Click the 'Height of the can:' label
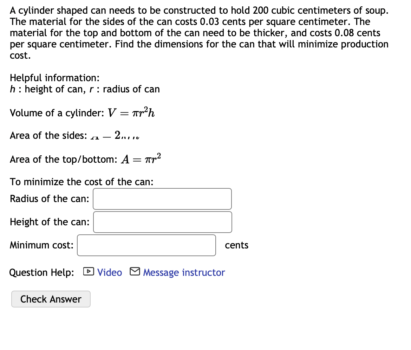 click(50, 222)
